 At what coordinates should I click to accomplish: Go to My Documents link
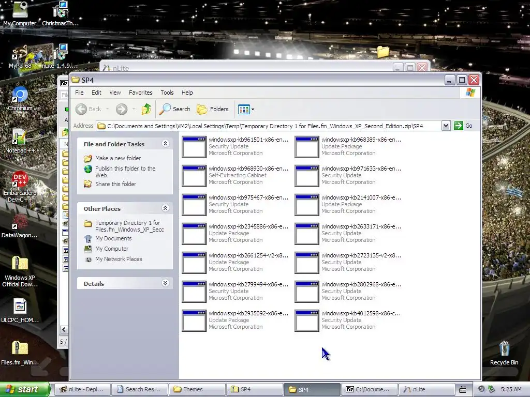coord(113,238)
